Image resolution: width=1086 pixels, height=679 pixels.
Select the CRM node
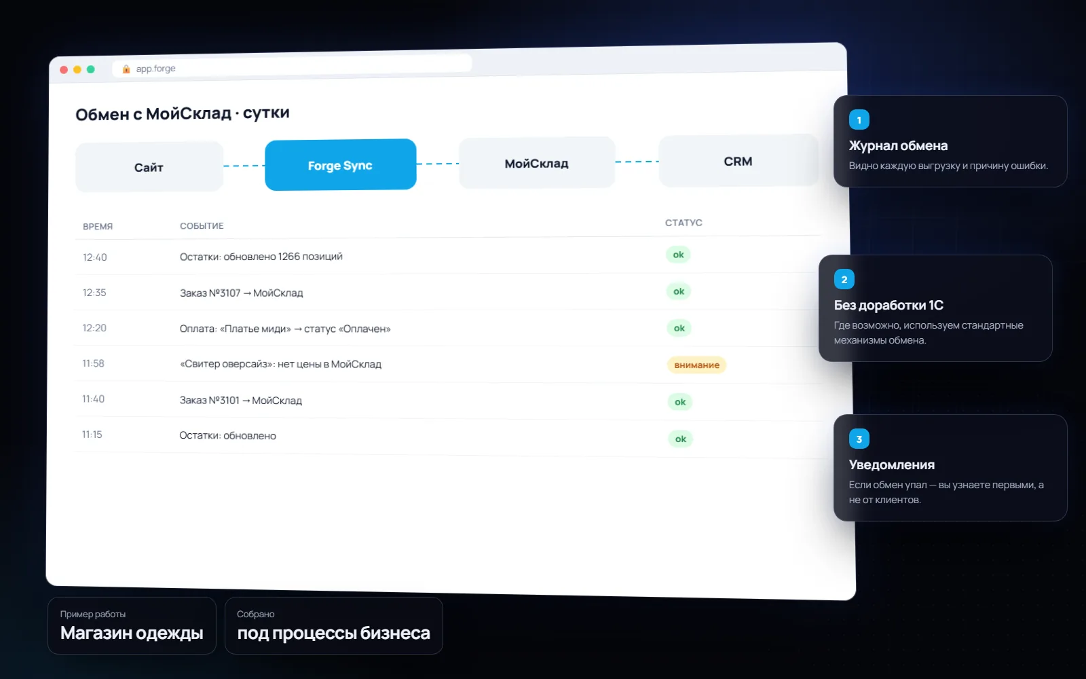coord(738,161)
